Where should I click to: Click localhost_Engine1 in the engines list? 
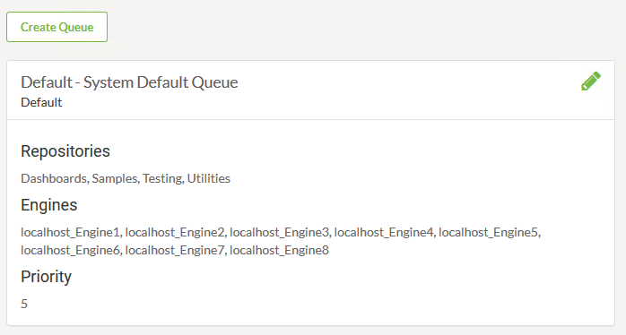pos(70,232)
